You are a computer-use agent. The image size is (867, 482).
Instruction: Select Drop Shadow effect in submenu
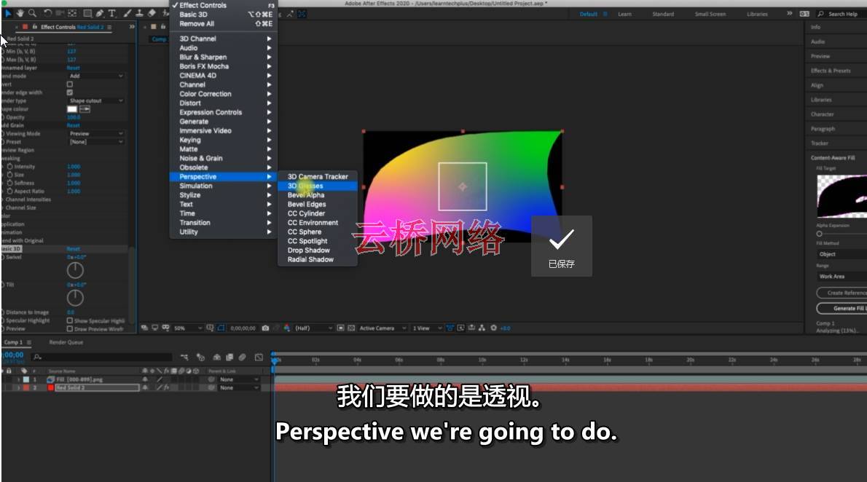click(309, 250)
